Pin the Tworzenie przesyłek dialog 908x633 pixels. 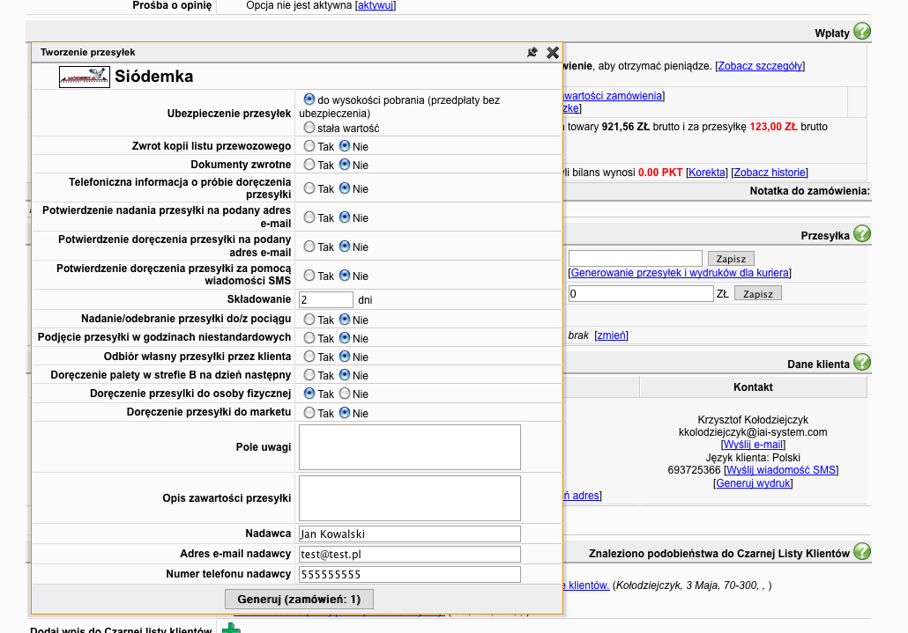point(532,53)
